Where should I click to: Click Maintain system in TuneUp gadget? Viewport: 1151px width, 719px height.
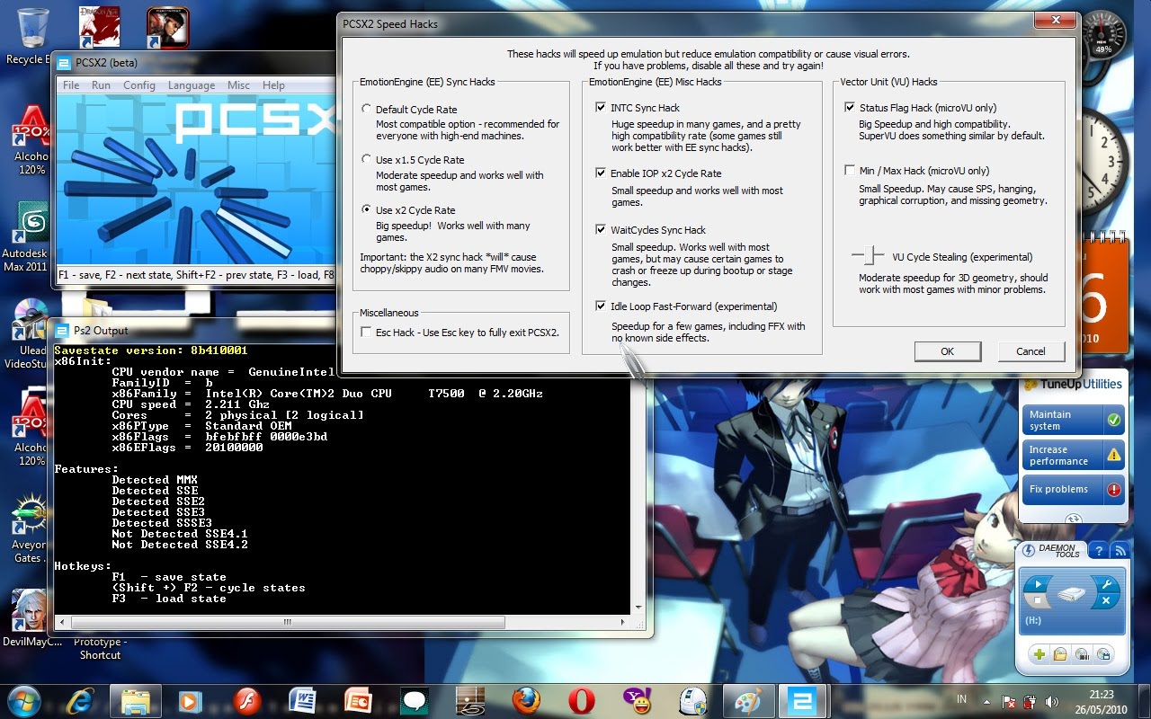(1074, 420)
